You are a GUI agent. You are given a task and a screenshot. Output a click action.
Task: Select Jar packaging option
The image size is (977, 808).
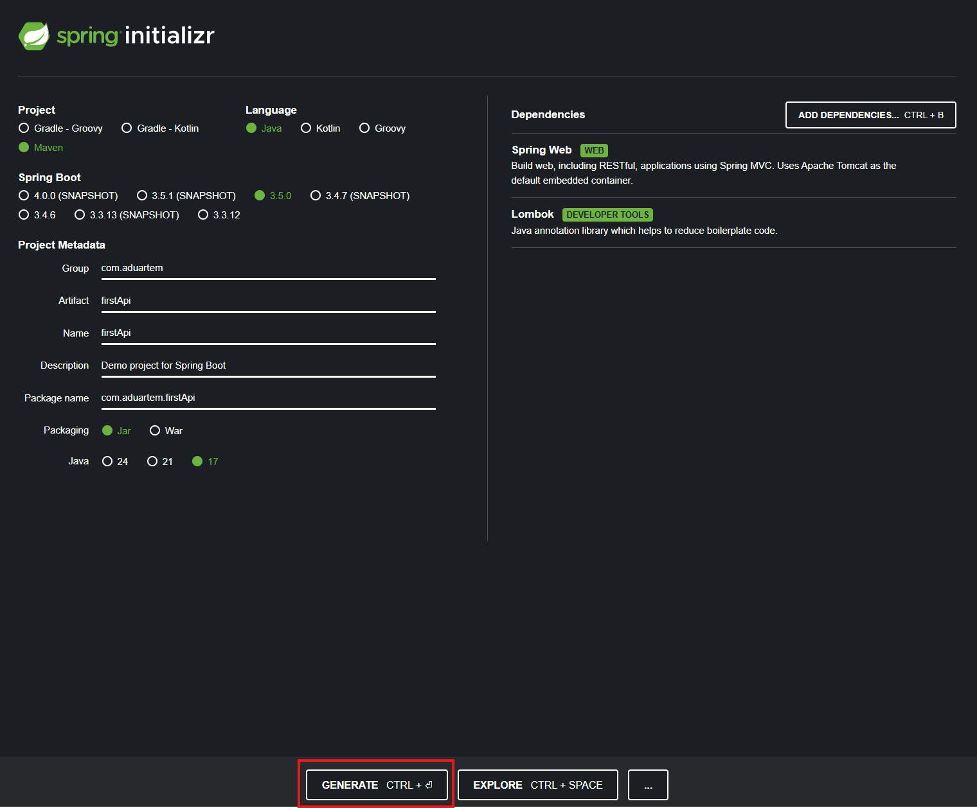[116, 431]
